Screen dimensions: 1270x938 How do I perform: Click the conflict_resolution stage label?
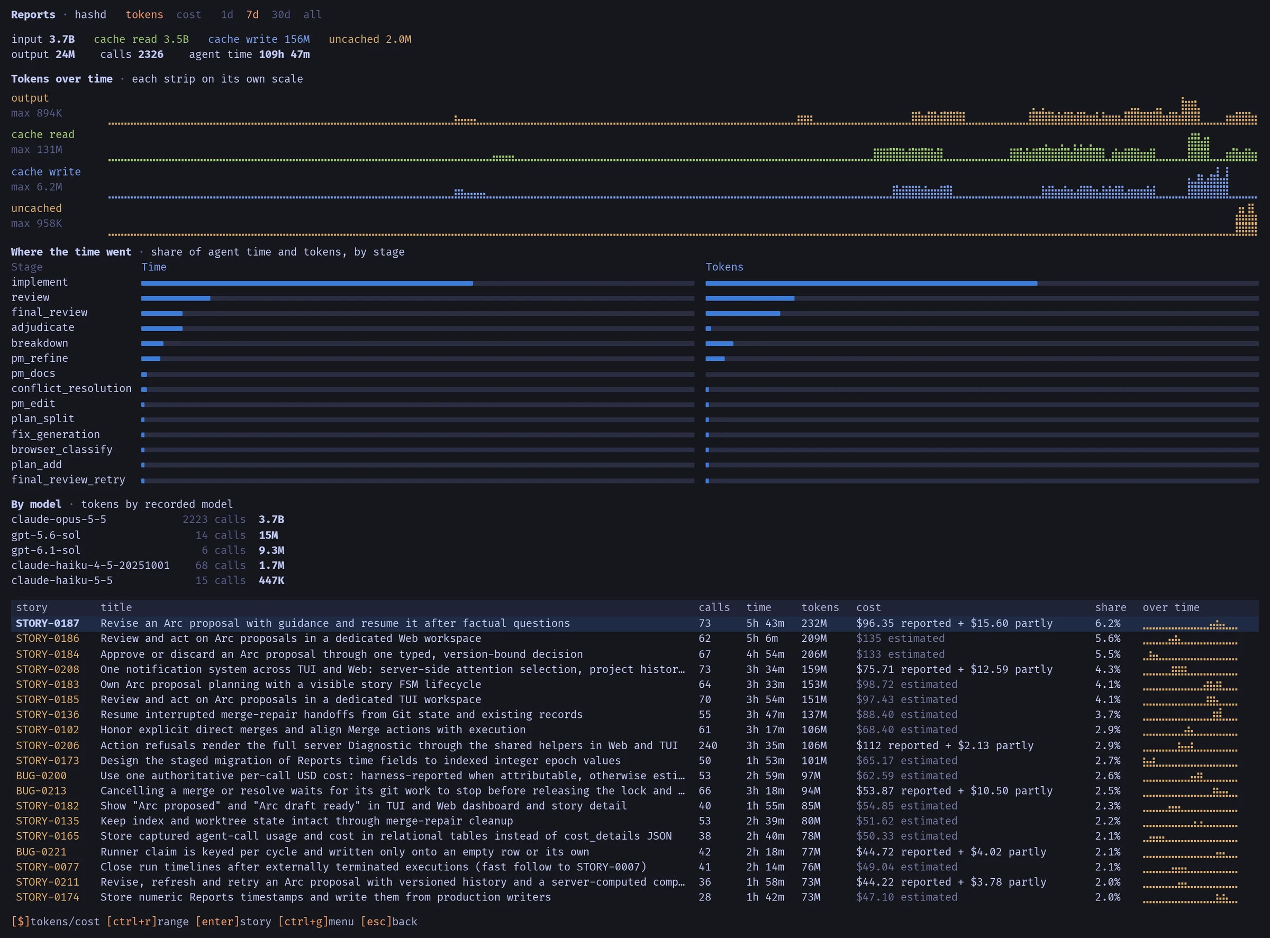71,388
